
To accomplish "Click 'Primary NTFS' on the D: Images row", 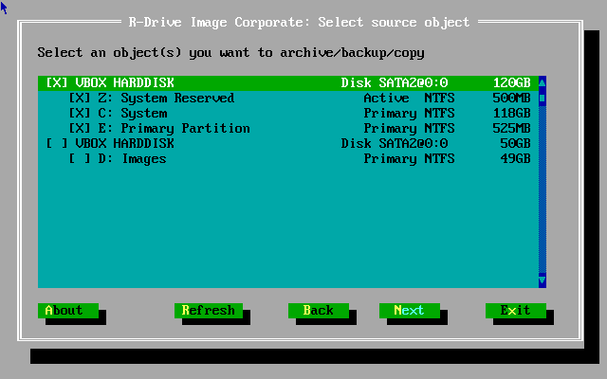I will [x=409, y=158].
